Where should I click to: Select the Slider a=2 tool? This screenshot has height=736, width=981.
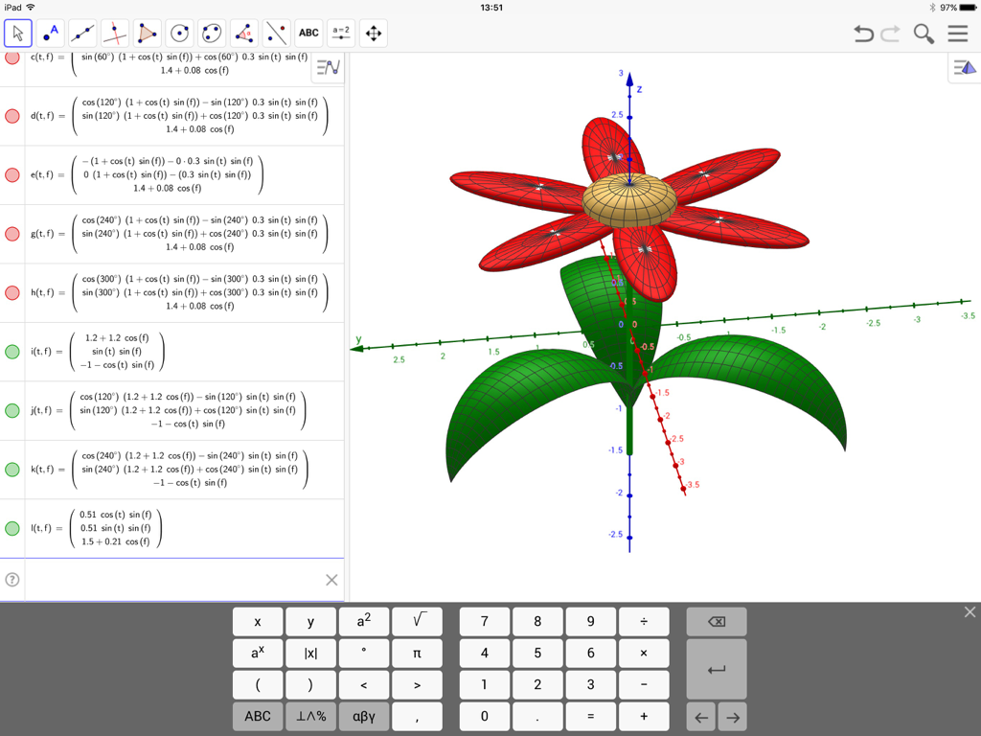pyautogui.click(x=341, y=33)
